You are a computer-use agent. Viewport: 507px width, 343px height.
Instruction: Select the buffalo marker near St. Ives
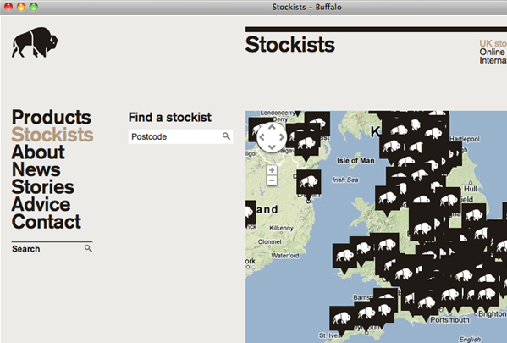click(x=342, y=320)
